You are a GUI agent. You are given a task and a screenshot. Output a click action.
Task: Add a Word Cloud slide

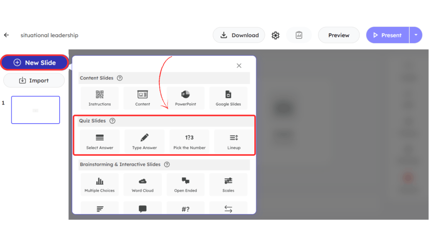(x=142, y=185)
